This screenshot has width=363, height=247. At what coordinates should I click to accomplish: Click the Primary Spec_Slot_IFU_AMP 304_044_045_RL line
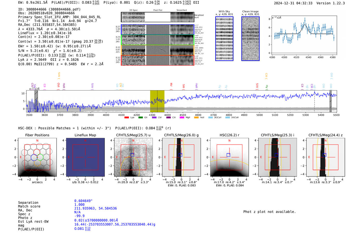[59, 17]
